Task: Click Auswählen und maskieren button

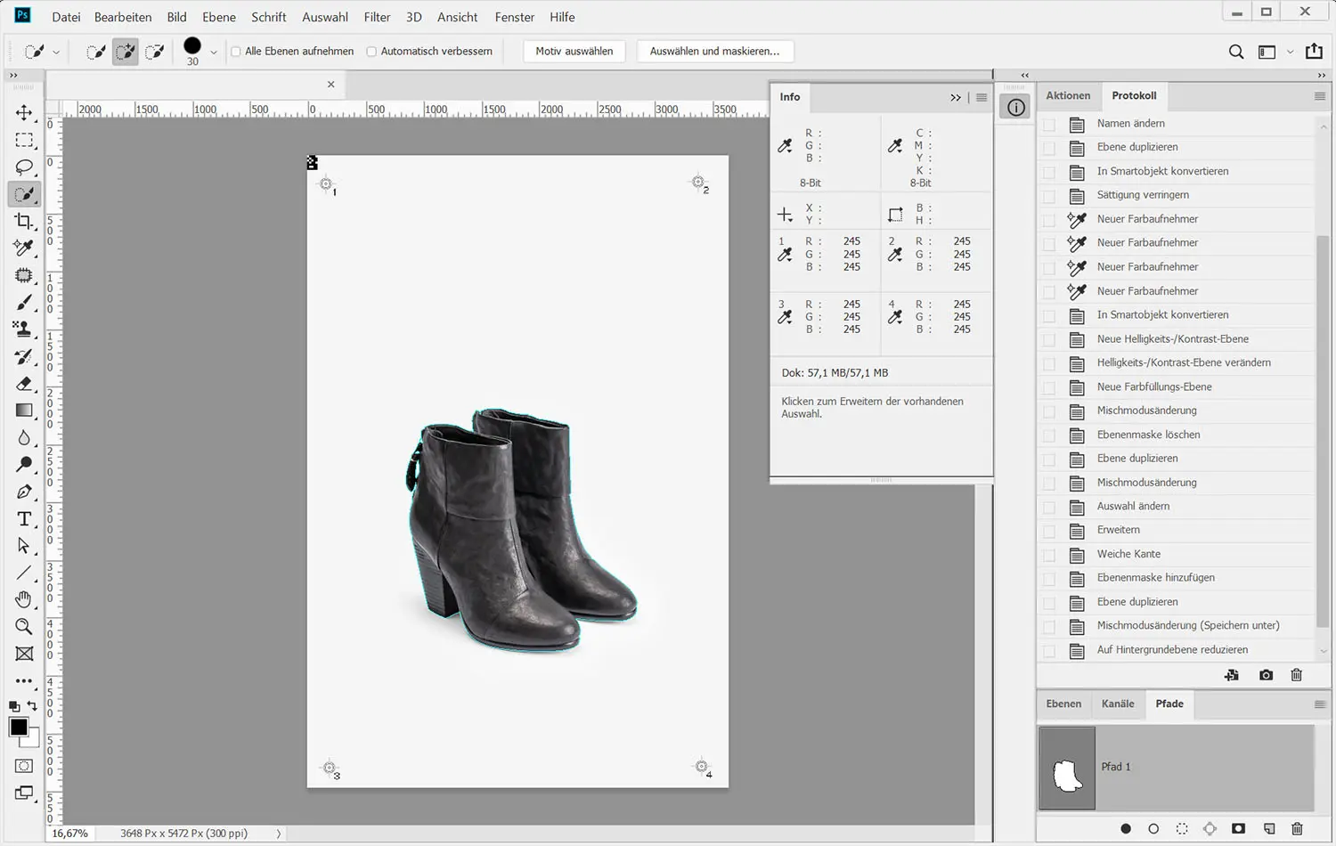Action: (714, 52)
